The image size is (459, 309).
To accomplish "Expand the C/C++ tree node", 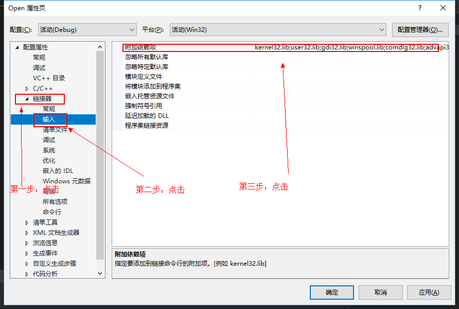I will (x=27, y=89).
